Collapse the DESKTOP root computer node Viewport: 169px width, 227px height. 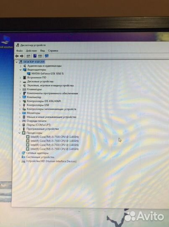[17, 62]
